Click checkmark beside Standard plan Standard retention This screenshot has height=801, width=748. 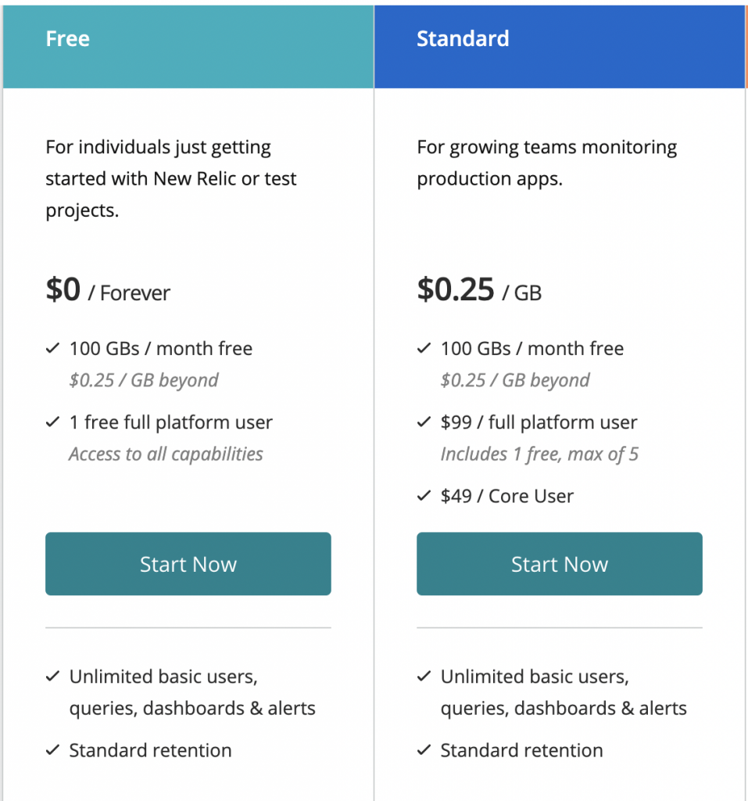pos(424,750)
